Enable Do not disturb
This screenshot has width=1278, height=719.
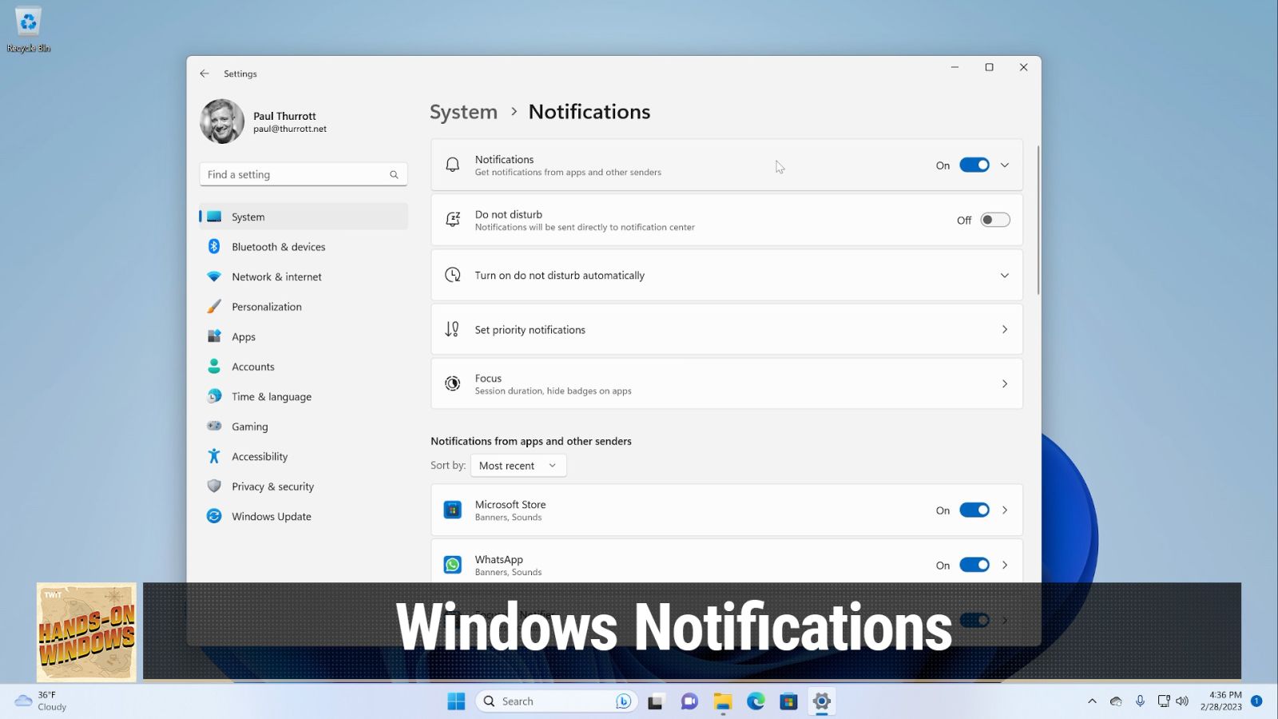pyautogui.click(x=994, y=220)
